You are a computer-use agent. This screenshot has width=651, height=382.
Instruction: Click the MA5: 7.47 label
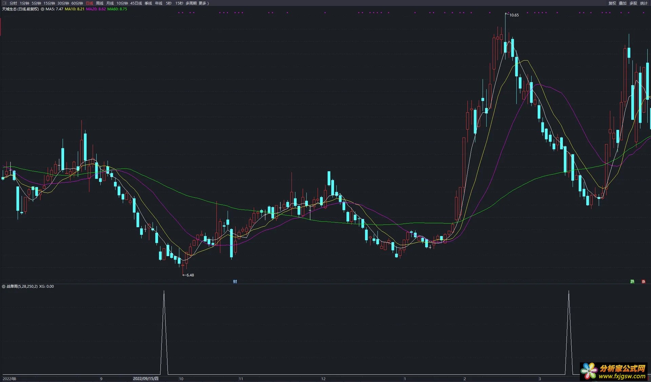coord(54,9)
